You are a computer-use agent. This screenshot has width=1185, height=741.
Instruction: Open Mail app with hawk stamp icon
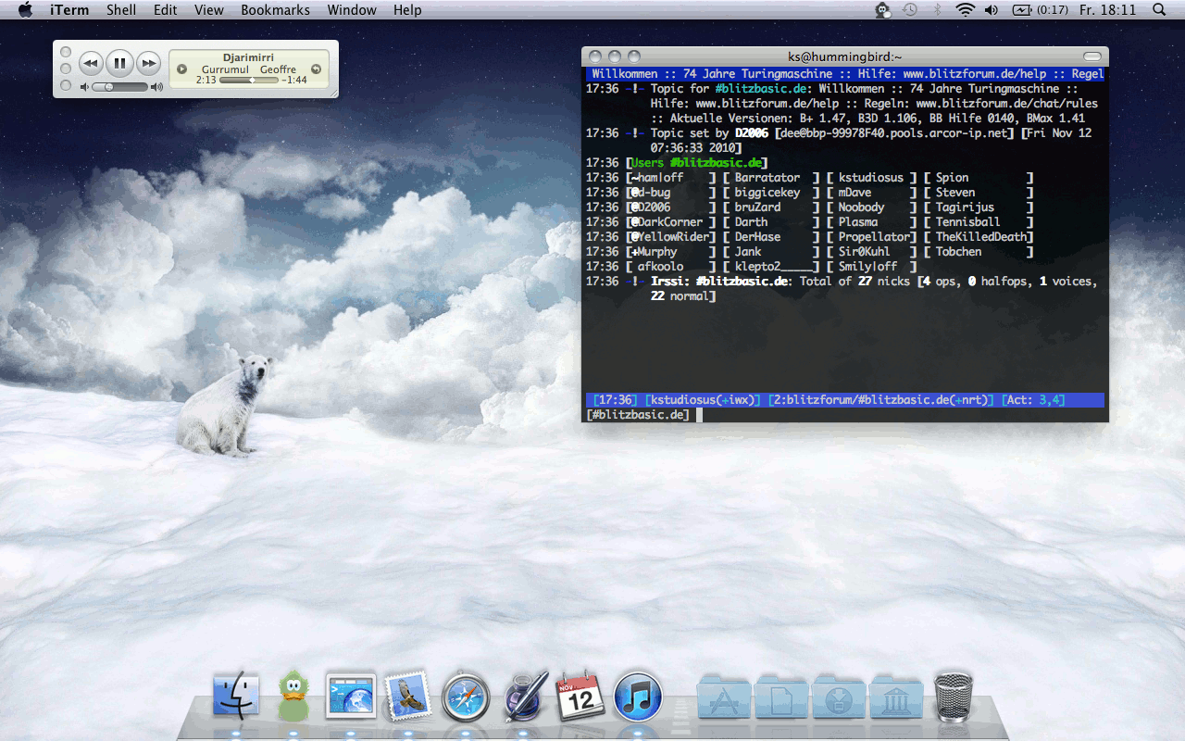[x=407, y=697]
